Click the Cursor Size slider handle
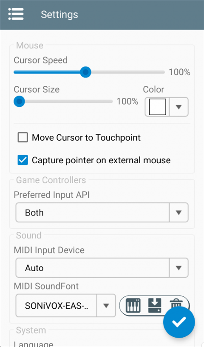 (19, 101)
